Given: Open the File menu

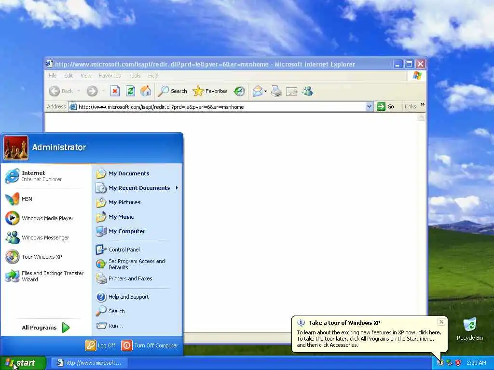Looking at the screenshot, I should coord(53,76).
